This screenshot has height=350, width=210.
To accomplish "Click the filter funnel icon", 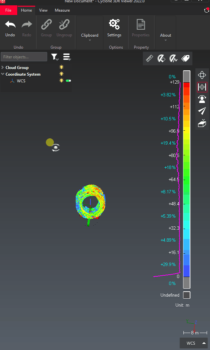I will coord(54,57).
